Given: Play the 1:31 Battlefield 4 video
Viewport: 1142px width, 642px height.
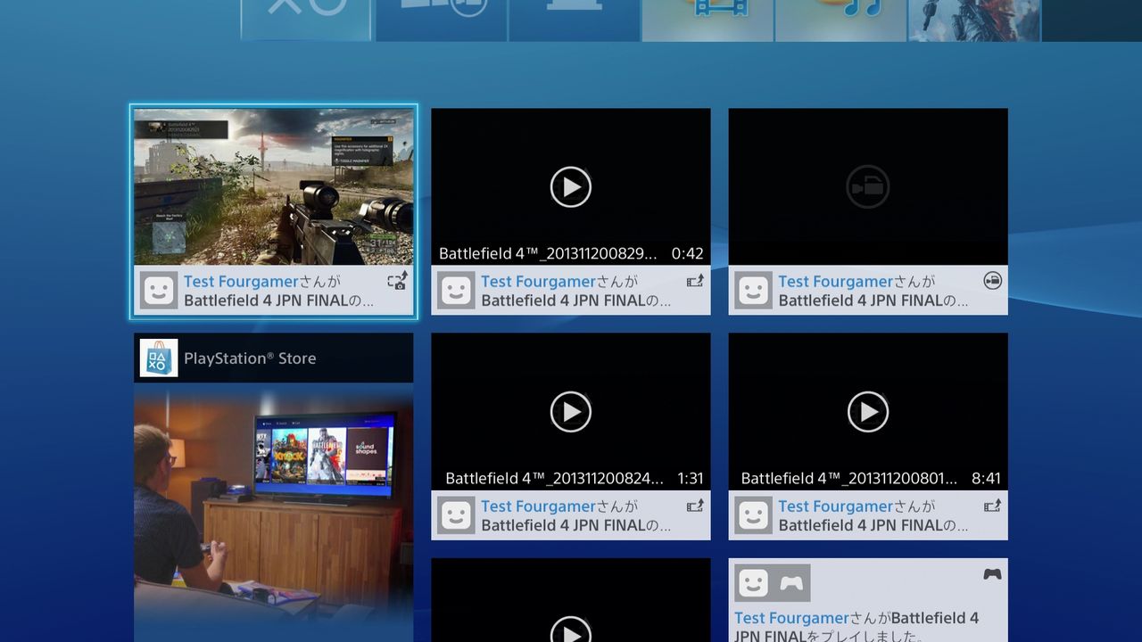Looking at the screenshot, I should [571, 411].
